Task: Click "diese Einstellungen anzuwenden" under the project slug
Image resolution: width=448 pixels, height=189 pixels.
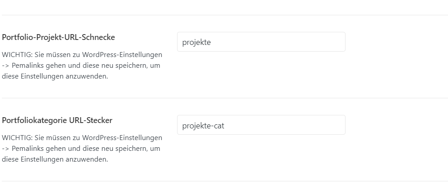Action: (55, 76)
